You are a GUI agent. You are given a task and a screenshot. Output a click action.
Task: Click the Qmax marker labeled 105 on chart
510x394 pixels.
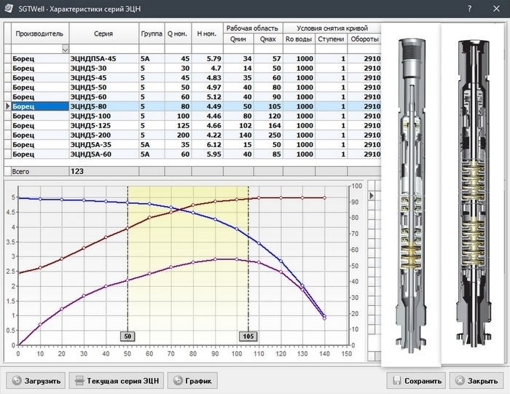248,337
